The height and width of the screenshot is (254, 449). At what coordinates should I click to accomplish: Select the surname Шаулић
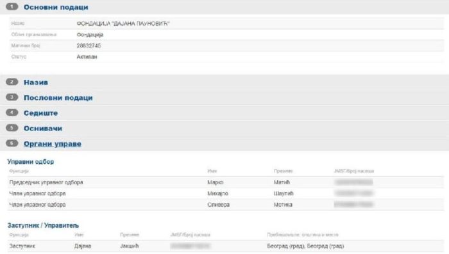coord(284,193)
